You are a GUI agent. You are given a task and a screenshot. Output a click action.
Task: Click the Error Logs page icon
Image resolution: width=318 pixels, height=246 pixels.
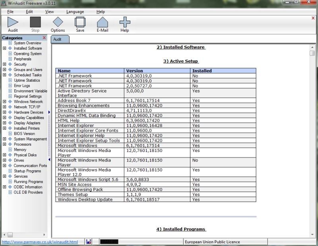[10, 86]
